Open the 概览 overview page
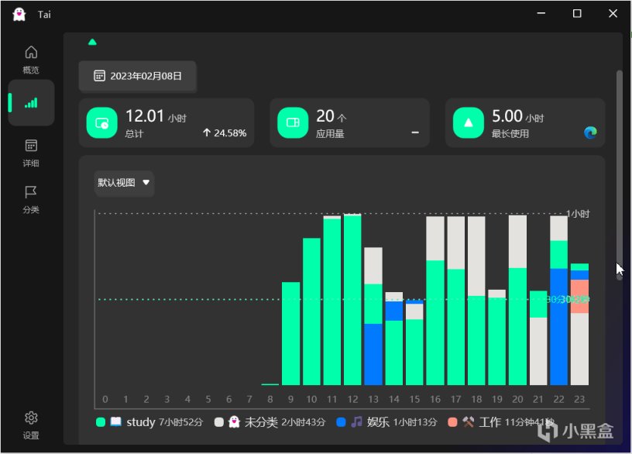 click(x=31, y=60)
